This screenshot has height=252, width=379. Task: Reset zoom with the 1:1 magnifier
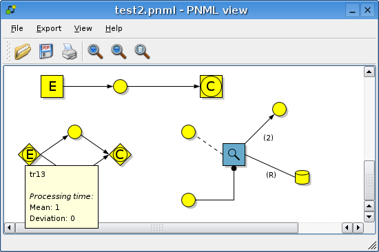tap(142, 52)
